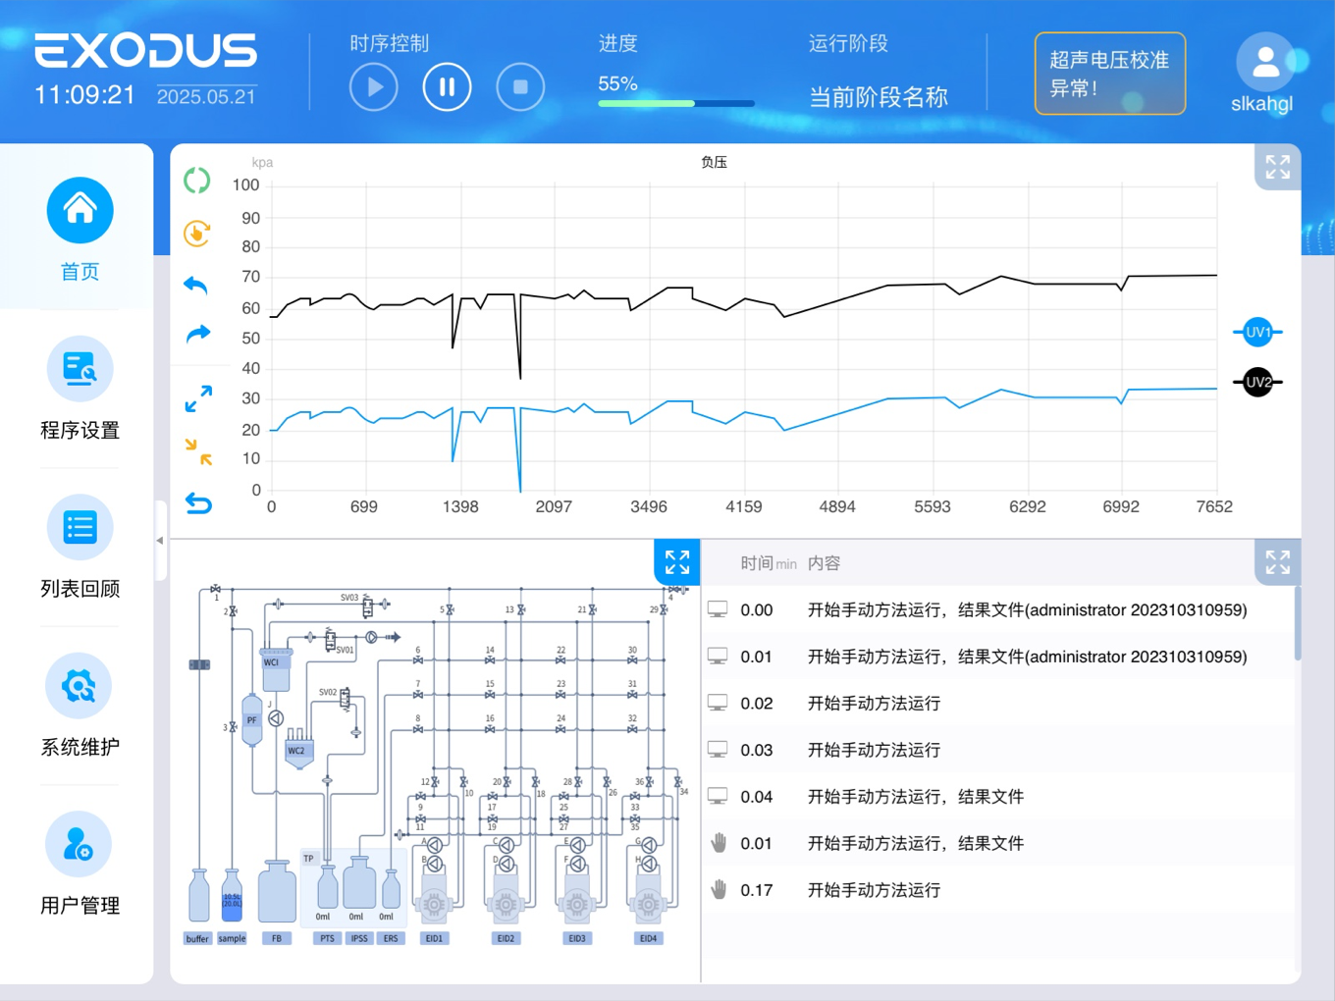1335x1001 pixels.
Task: Expand the pressure chart to fullscreen
Action: coord(1277,168)
